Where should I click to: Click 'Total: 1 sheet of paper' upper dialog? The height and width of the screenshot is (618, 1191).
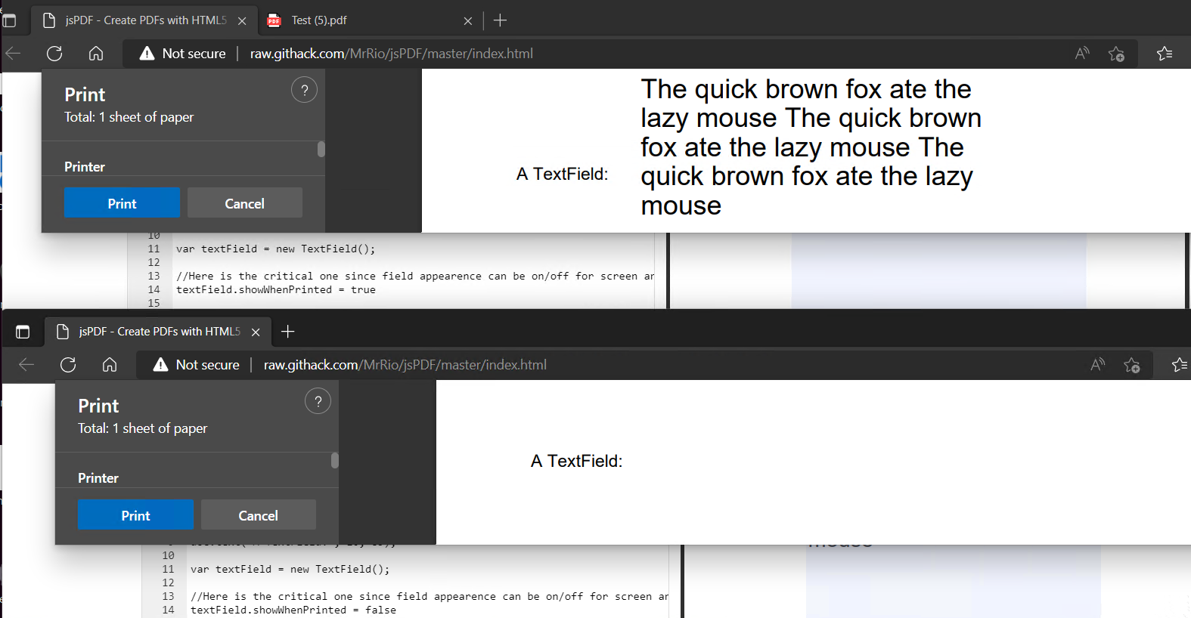[129, 117]
